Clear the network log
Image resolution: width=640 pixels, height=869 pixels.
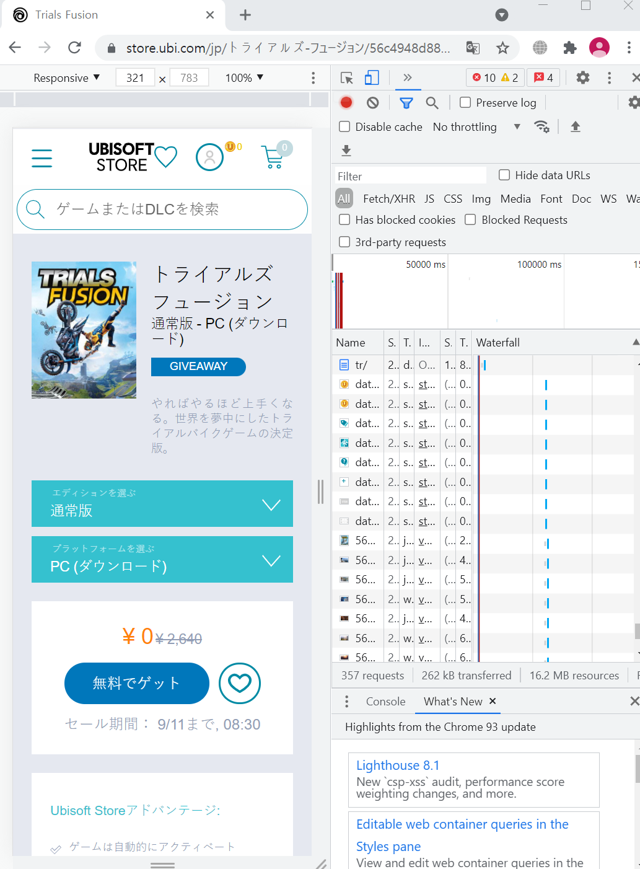[373, 103]
